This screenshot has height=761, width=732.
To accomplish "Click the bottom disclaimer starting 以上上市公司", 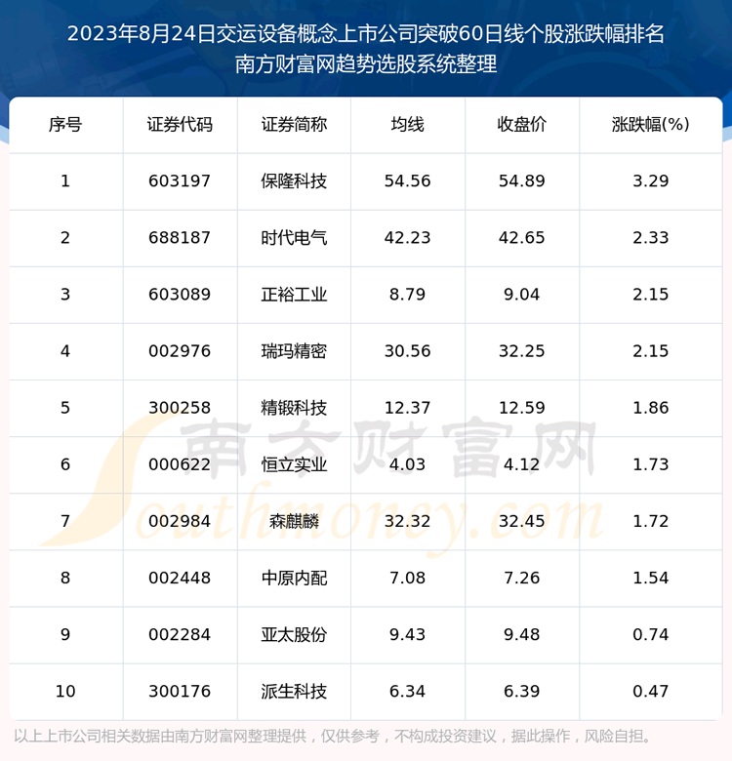I will 333,737.
